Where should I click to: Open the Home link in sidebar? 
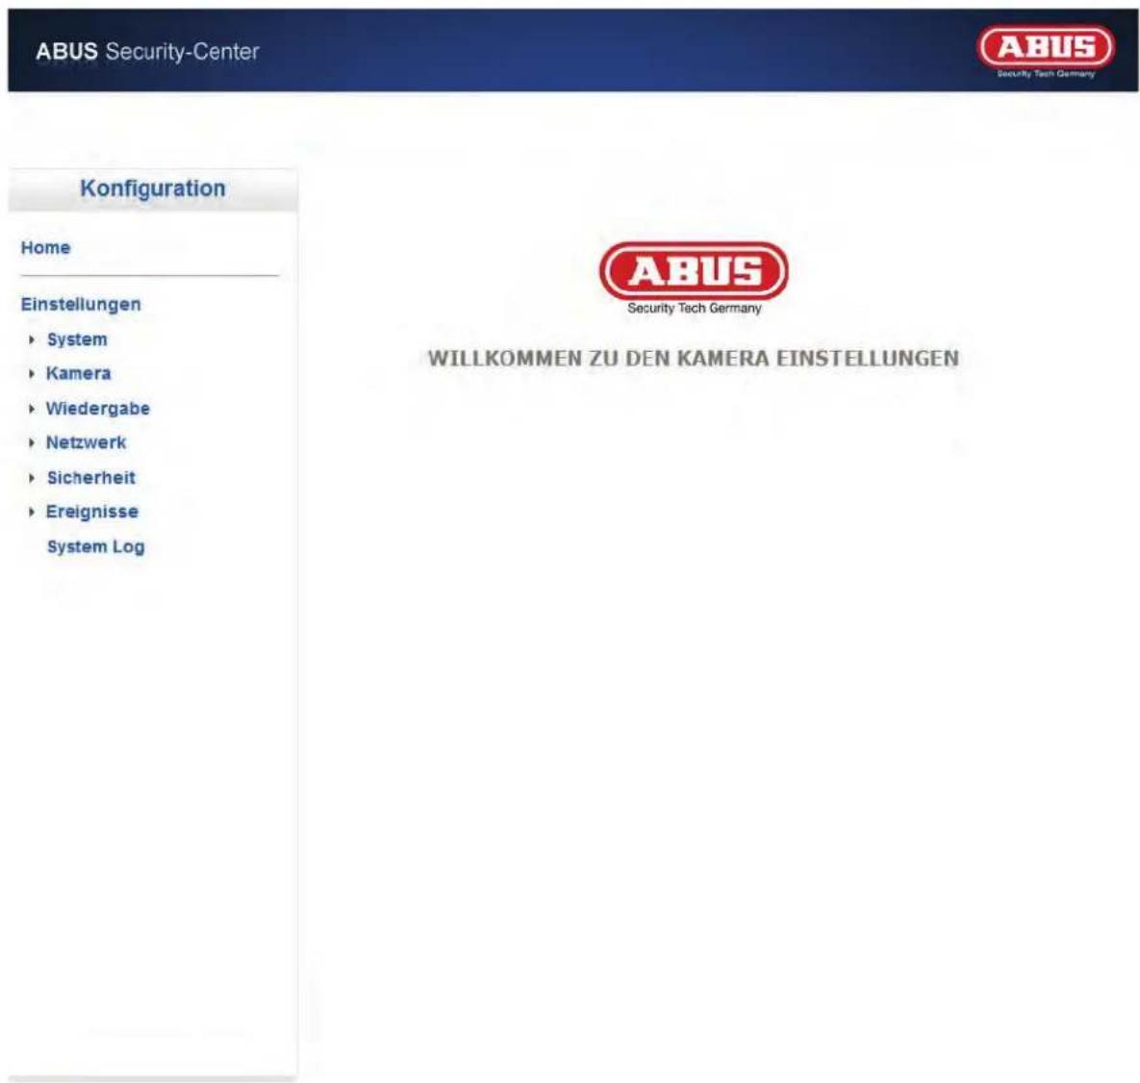[x=46, y=248]
